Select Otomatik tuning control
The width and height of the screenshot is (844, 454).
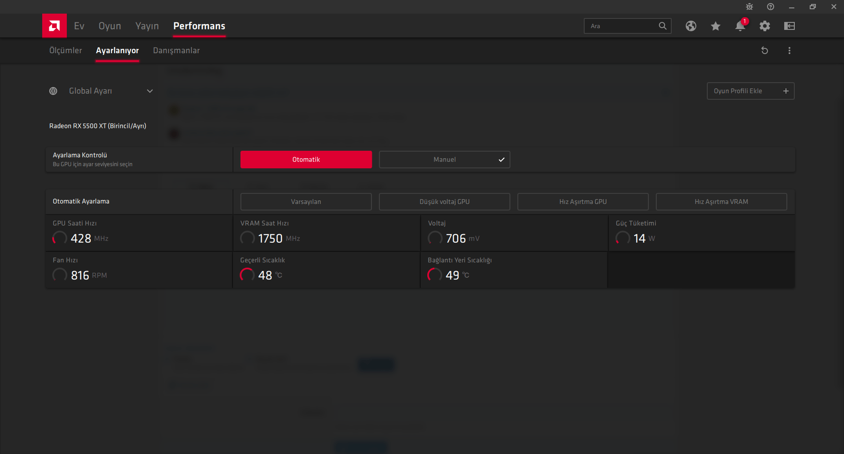pyautogui.click(x=306, y=160)
